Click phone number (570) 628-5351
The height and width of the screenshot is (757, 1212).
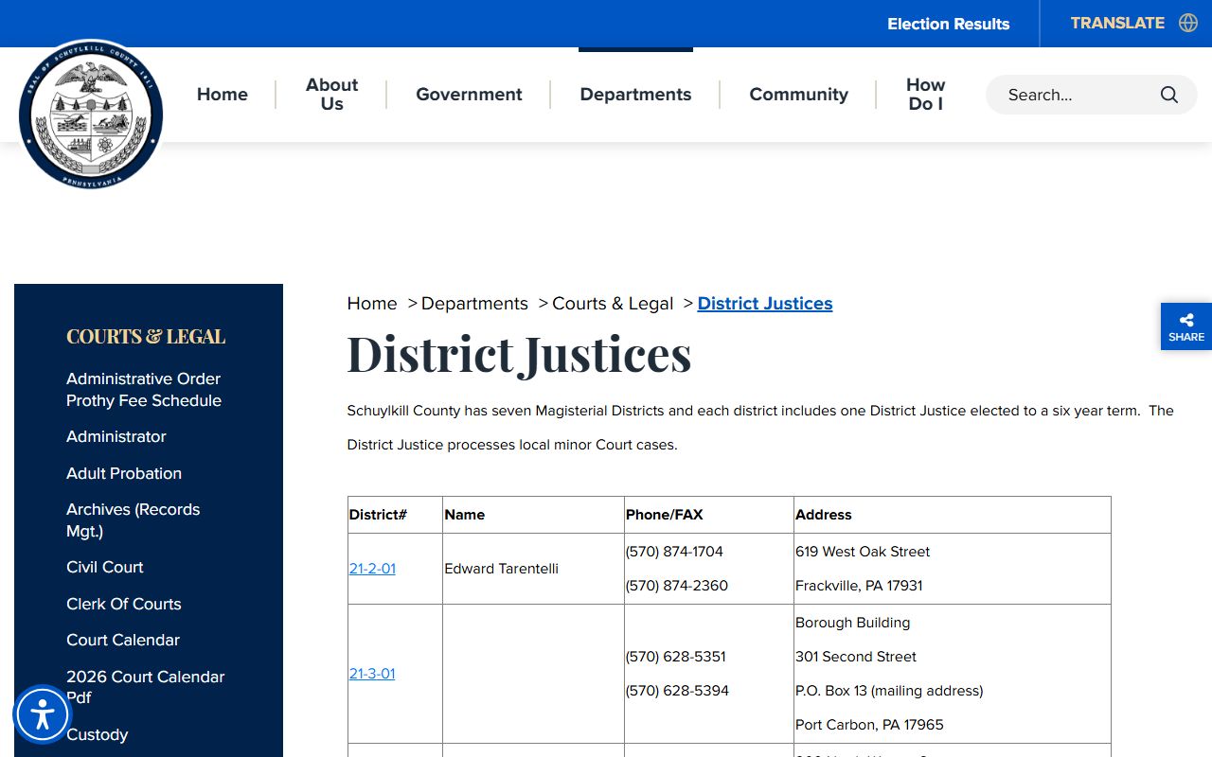pos(676,657)
